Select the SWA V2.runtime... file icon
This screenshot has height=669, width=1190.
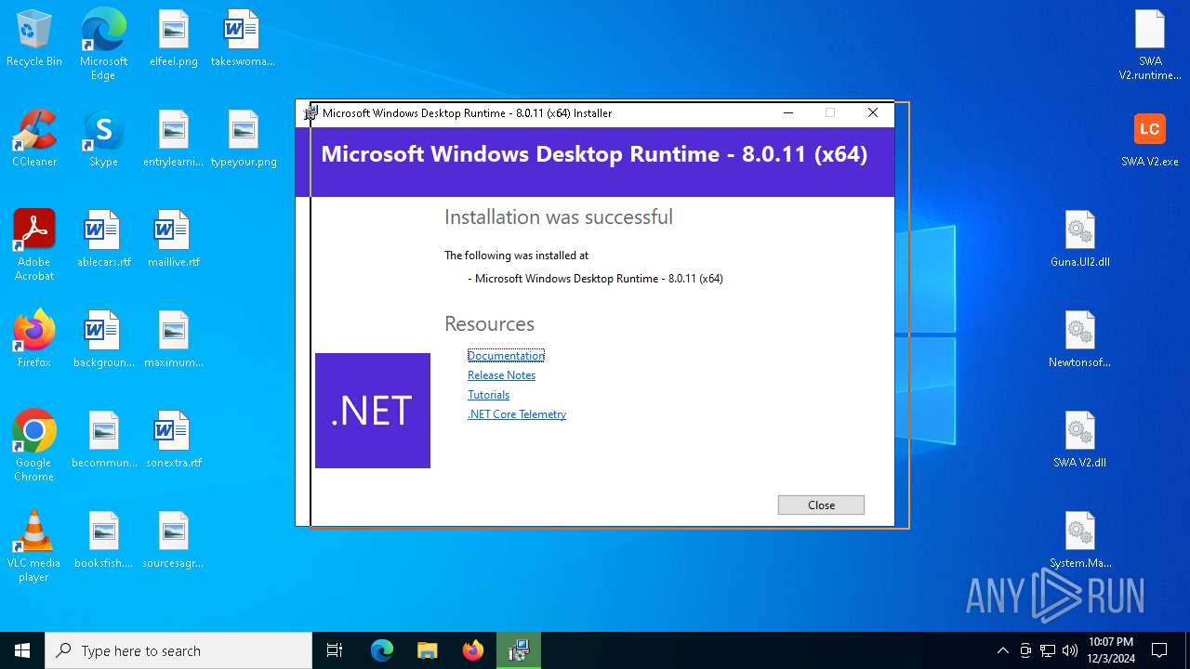point(1150,45)
